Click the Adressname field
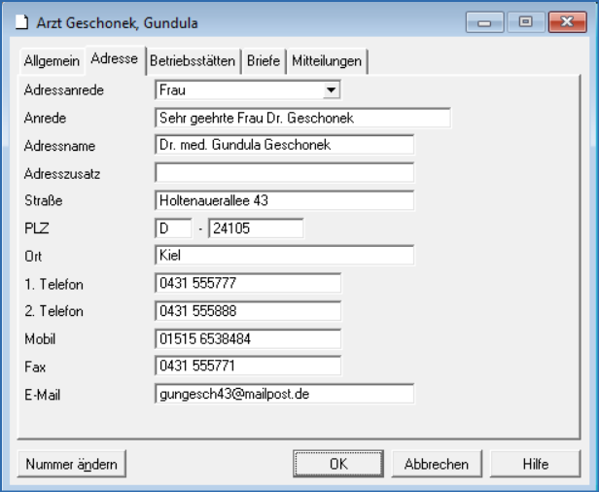This screenshot has width=599, height=492. pyautogui.click(x=284, y=145)
